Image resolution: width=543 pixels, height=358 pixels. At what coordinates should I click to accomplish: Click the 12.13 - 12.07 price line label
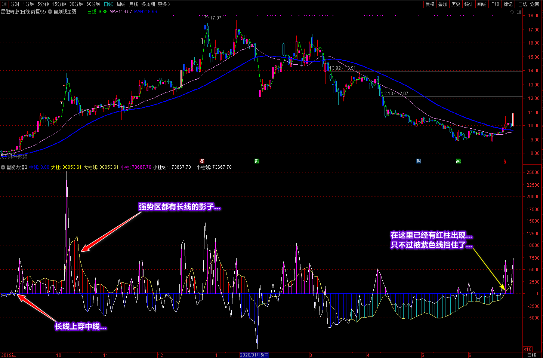point(395,94)
